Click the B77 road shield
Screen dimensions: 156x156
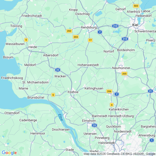[90, 40]
